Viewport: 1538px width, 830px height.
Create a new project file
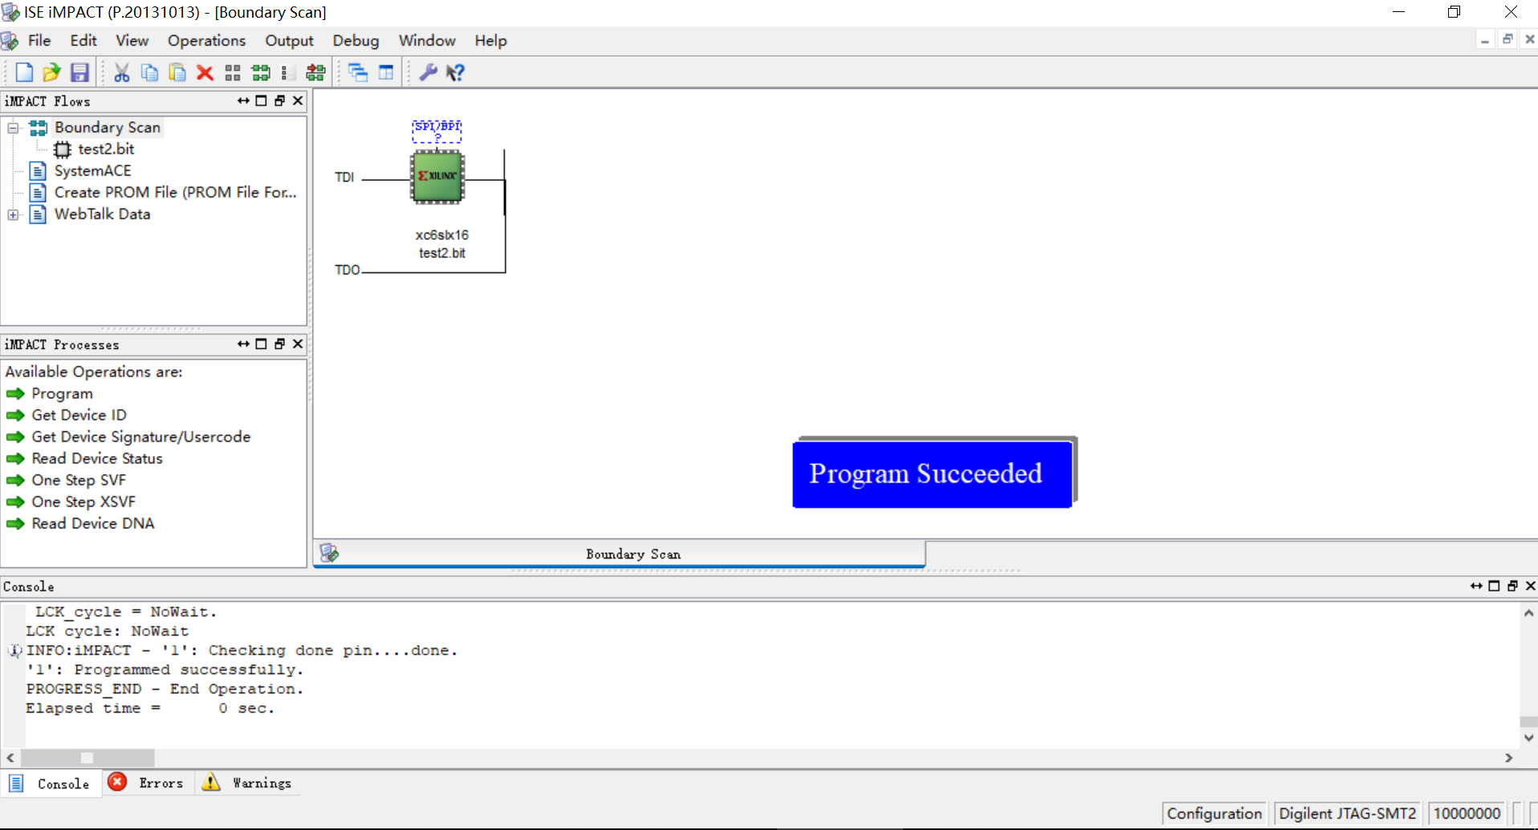tap(24, 72)
